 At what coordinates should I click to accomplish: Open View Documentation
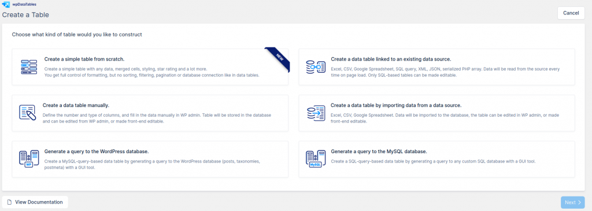35,202
